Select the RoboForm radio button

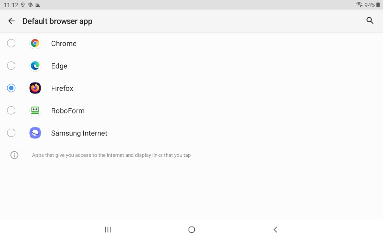click(11, 111)
